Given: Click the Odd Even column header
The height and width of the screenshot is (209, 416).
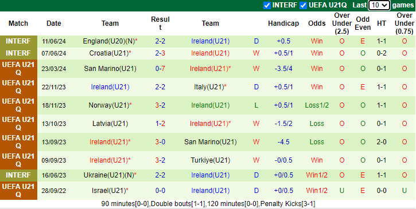Looking at the screenshot, I should point(363,23).
